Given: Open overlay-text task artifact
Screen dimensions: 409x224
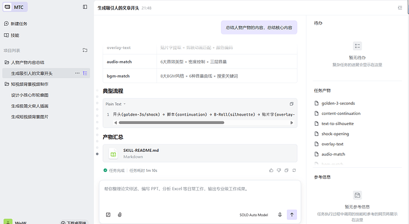Looking at the screenshot, I should point(333,144).
